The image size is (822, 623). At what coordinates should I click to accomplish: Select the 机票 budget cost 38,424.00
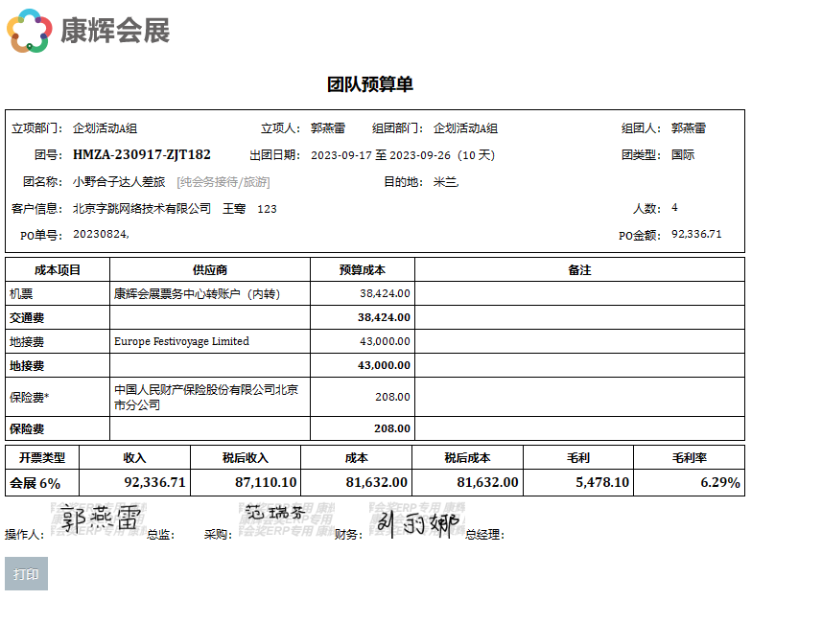pyautogui.click(x=385, y=293)
